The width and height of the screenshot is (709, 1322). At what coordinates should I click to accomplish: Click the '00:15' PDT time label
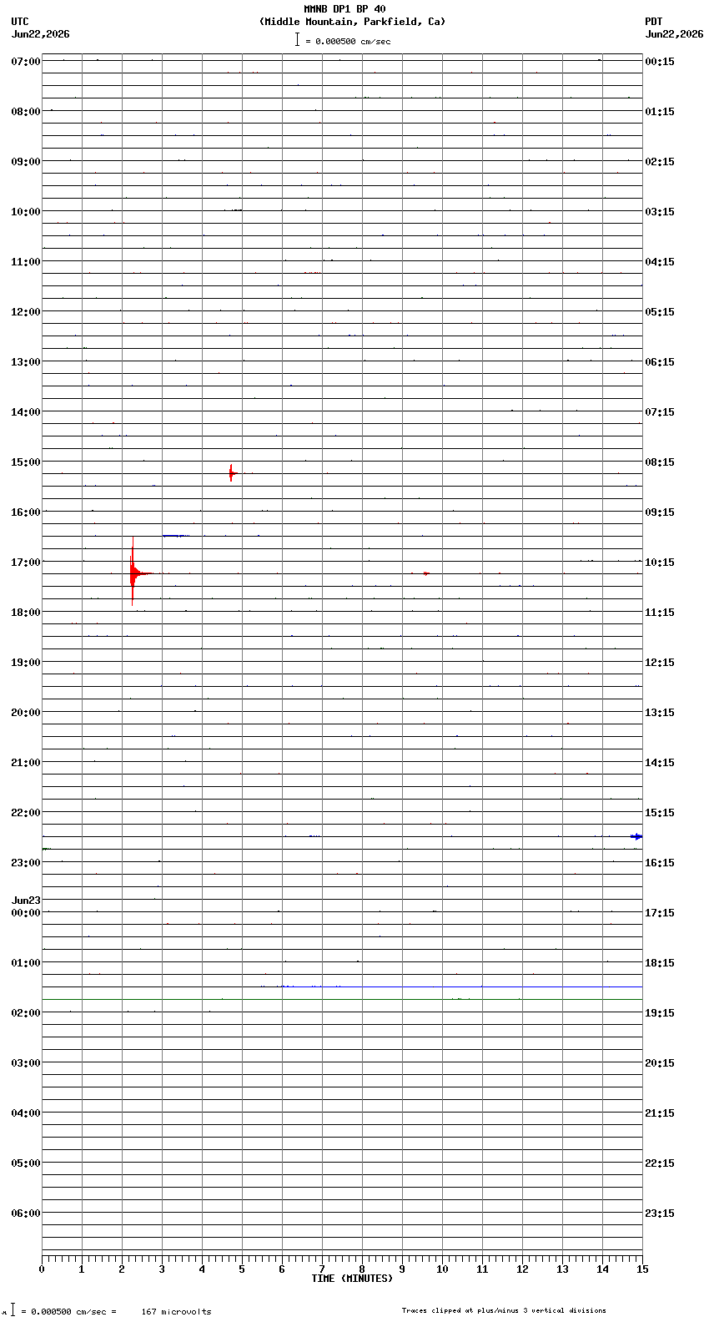[660, 62]
